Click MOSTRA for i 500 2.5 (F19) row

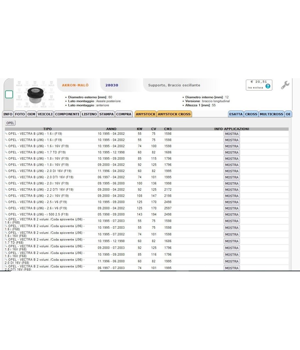click(x=232, y=215)
